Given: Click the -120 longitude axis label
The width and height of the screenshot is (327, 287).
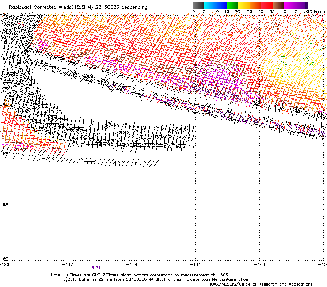Looking at the screenshot, I should (x=4, y=264).
